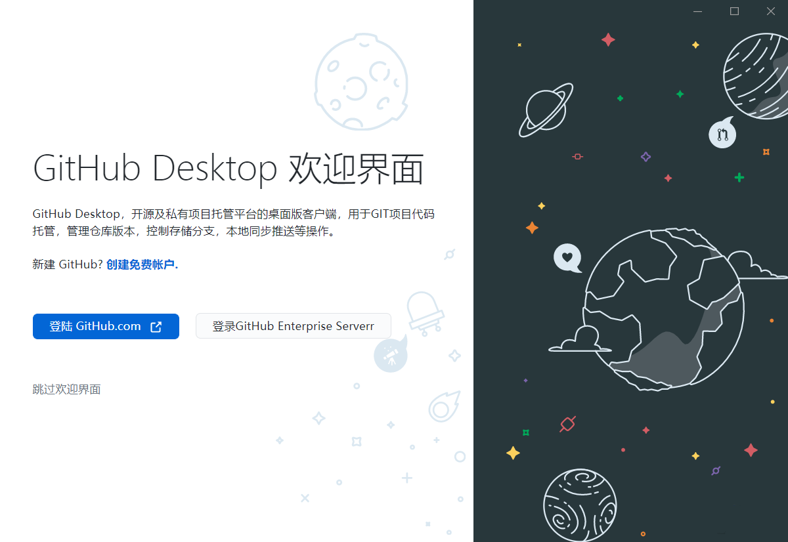The width and height of the screenshot is (788, 542).
Task: Click the ringed Saturn planet illustration
Action: pyautogui.click(x=545, y=109)
